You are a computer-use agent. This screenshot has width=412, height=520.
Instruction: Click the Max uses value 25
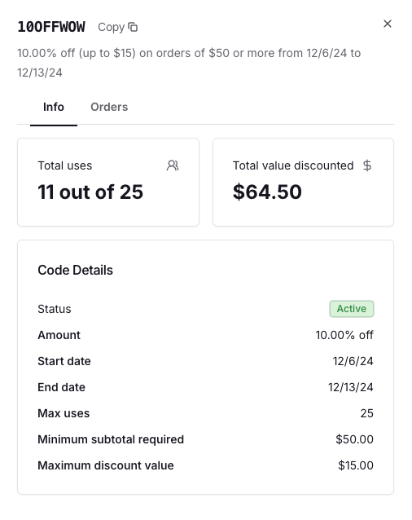coord(367,413)
